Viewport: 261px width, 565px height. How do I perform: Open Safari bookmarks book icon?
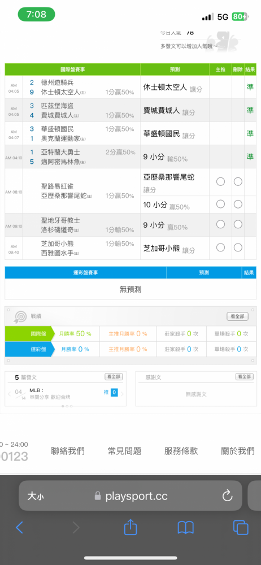coord(186,528)
